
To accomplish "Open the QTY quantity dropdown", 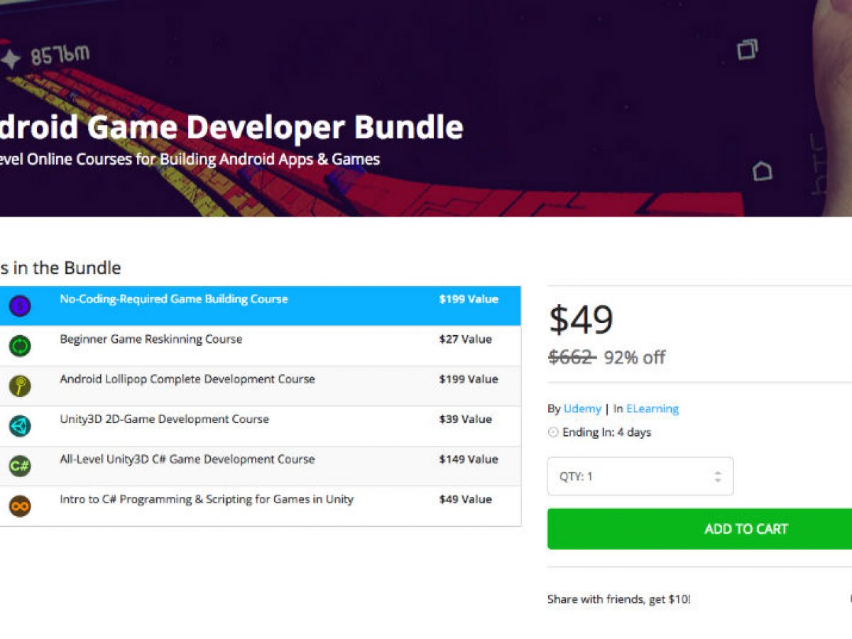I will click(x=639, y=476).
